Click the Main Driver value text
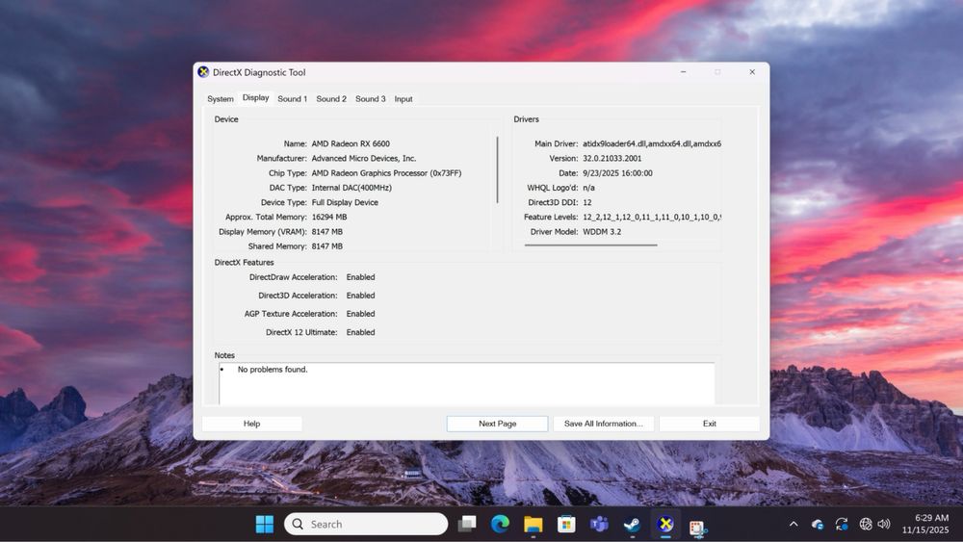Viewport: 963px width, 542px height. click(x=652, y=143)
